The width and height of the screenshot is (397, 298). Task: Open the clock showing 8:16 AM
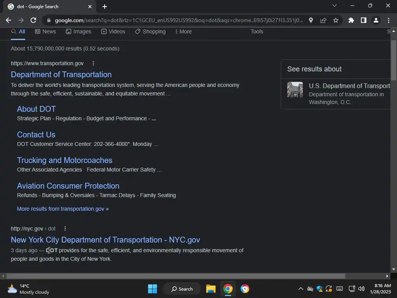coord(381,289)
